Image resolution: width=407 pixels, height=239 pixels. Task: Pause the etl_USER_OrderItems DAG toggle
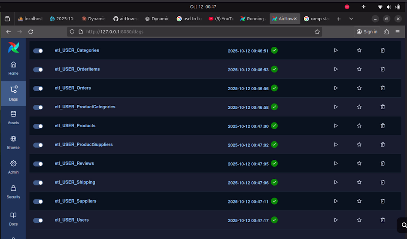(x=38, y=70)
